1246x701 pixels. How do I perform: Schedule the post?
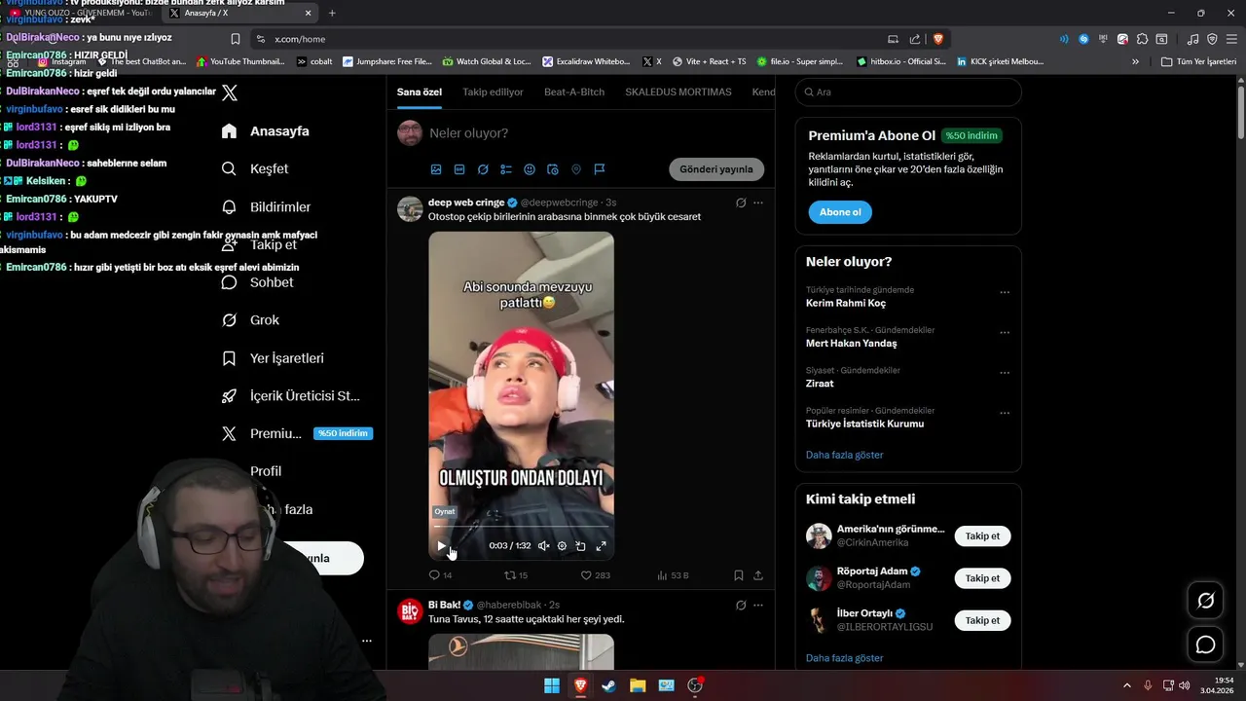point(553,169)
